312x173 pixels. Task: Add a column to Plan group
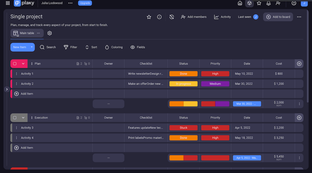pos(299,64)
